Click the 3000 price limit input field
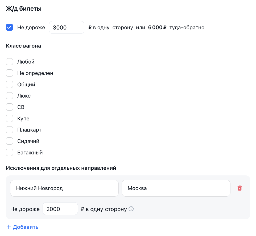Image resolution: width=256 pixels, height=236 pixels. (67, 27)
